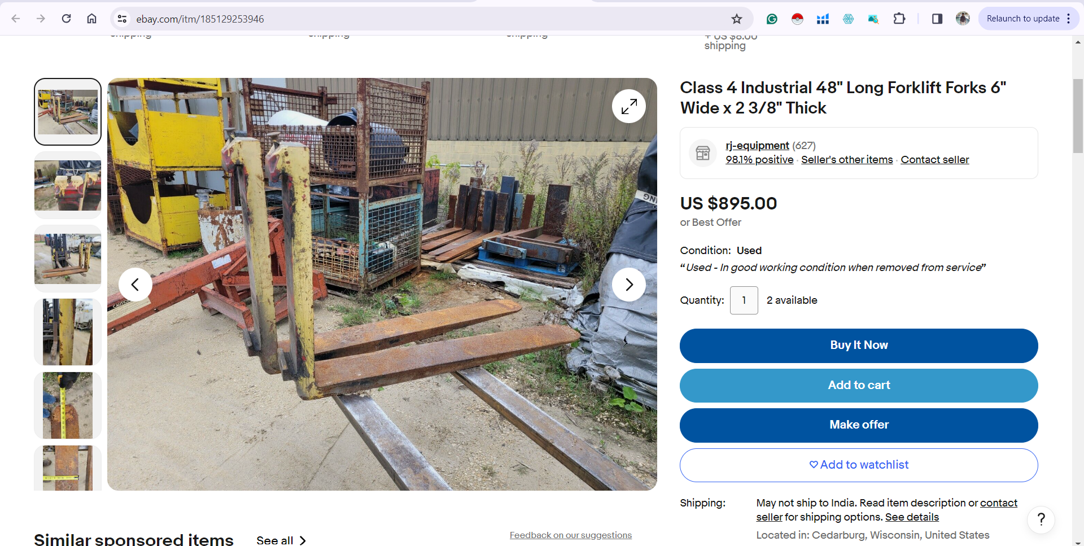This screenshot has width=1084, height=546.
Task: Expand the product image to fullscreen
Action: click(628, 106)
